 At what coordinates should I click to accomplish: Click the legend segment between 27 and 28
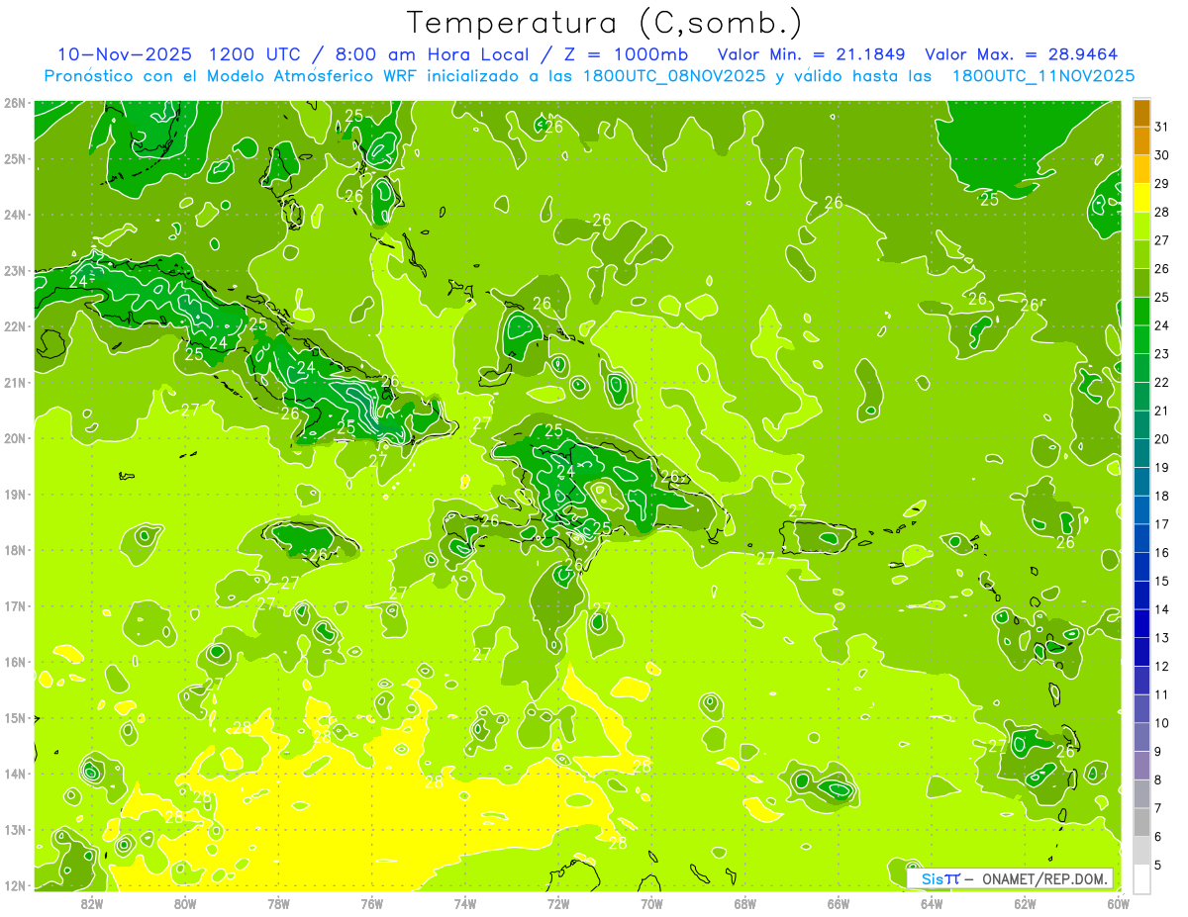click(1141, 227)
